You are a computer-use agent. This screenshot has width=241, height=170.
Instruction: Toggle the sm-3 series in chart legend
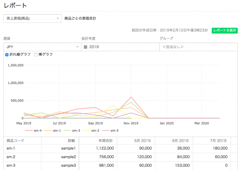72,131
